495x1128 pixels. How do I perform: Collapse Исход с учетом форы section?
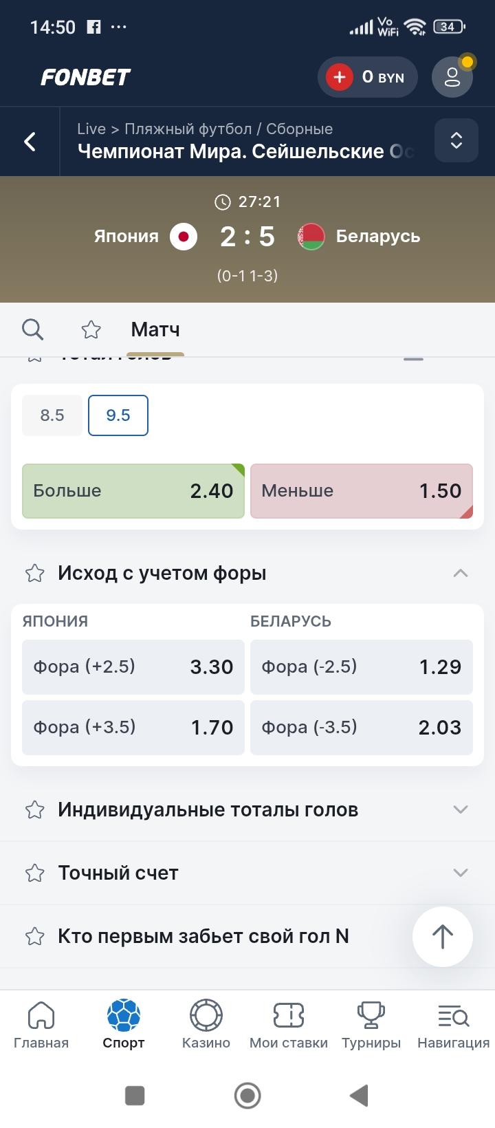click(x=461, y=573)
